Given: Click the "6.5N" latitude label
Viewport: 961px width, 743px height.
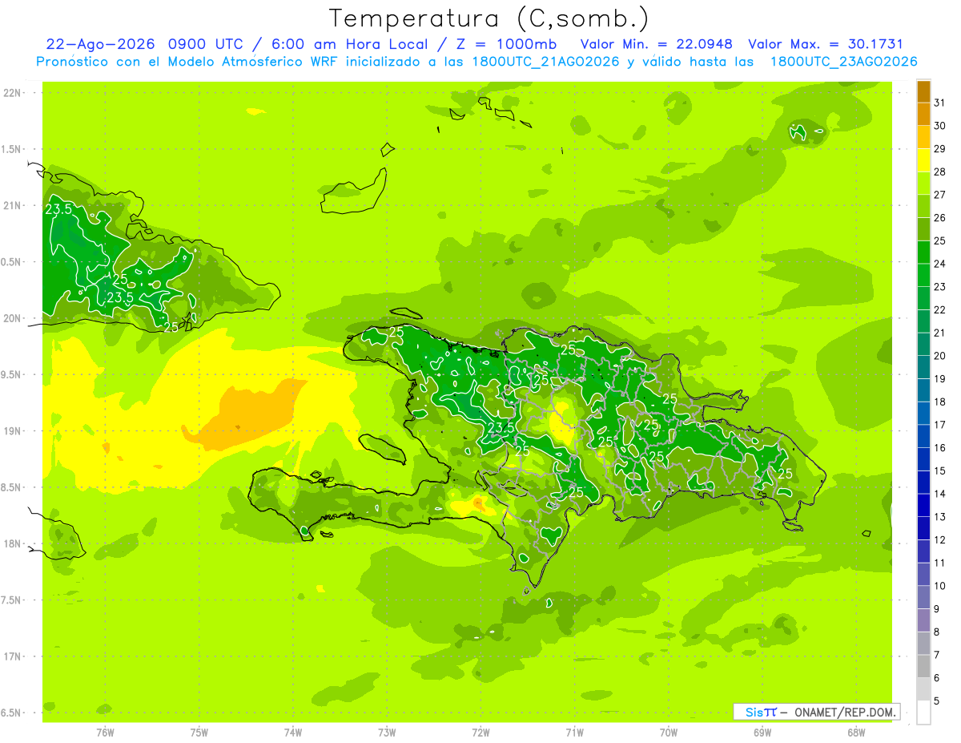Looking at the screenshot, I should pyautogui.click(x=12, y=713).
